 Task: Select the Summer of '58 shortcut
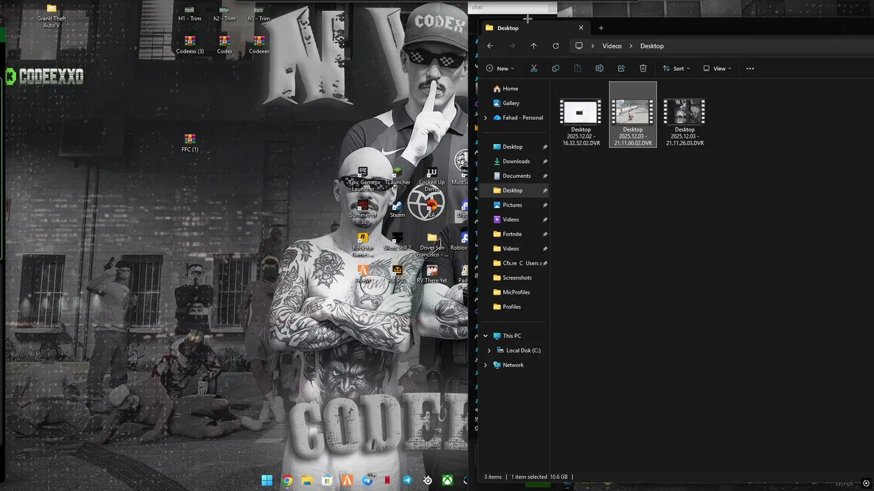(363, 212)
